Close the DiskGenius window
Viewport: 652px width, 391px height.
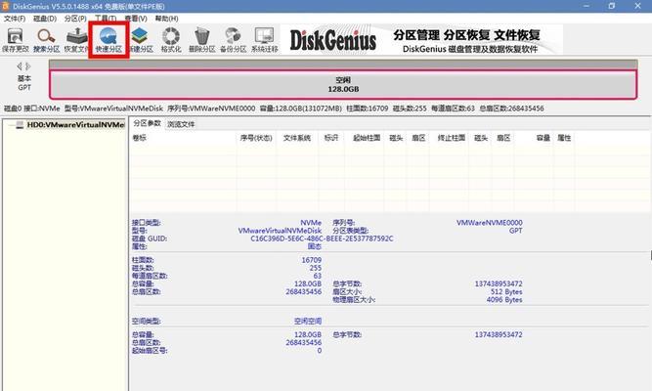[x=638, y=6]
